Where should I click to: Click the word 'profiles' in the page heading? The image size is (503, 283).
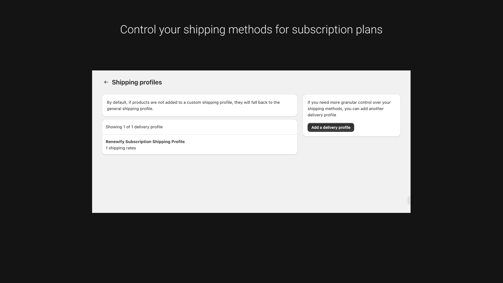[x=150, y=82]
